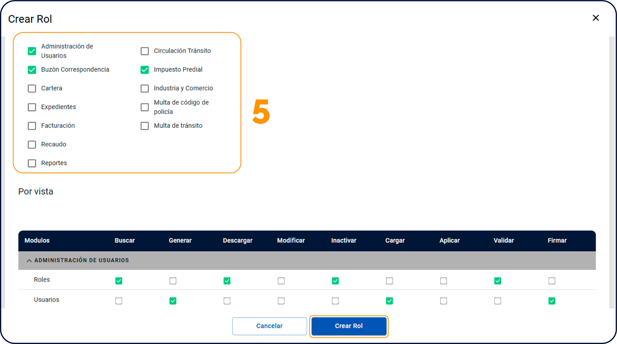Uncheck Administración de Usuarios module
This screenshot has width=617, height=344.
(32, 51)
